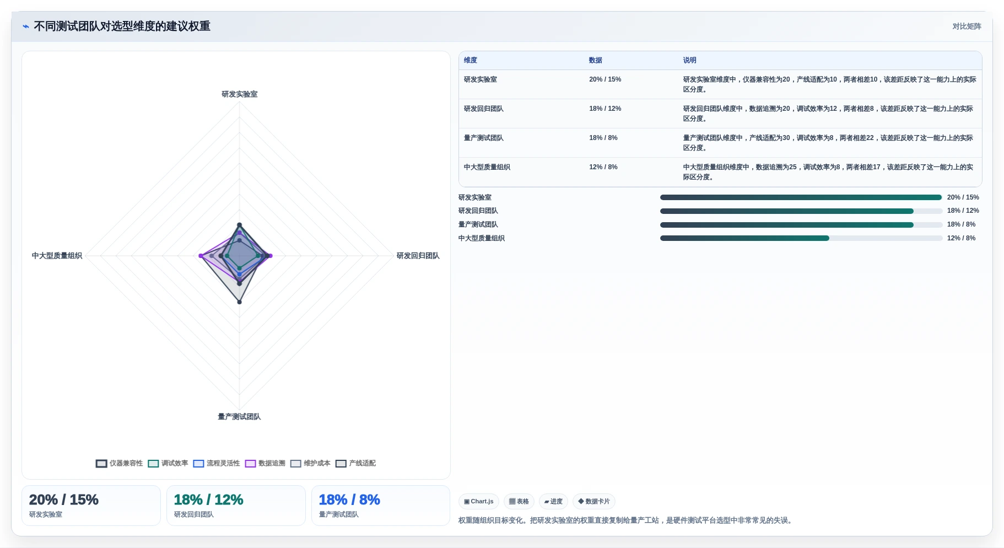1004x548 pixels.
Task: Select the 研发回归团队 table row name
Action: point(484,109)
